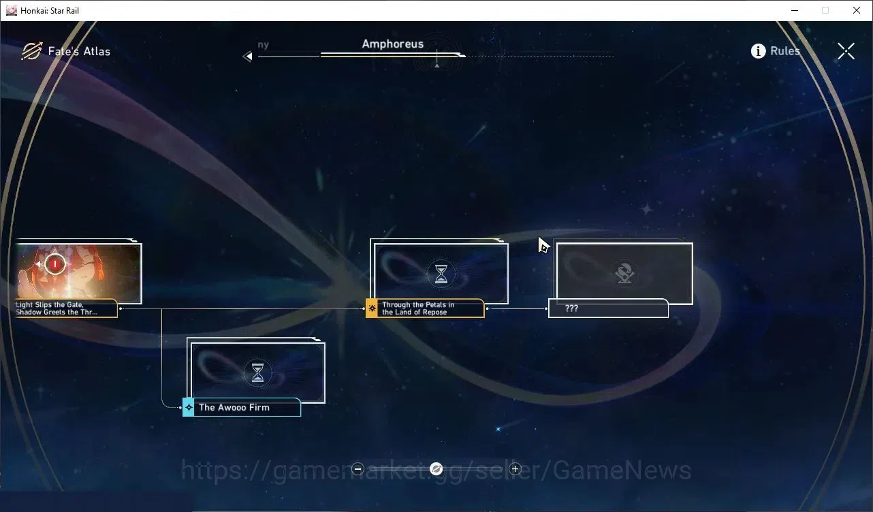Click the Amphoreus timeline marker triangle
Screen dimensions: 873x512
click(437, 66)
